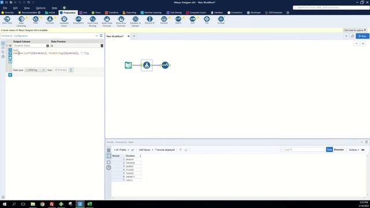Switch to the Transform tool category
This screenshot has height=208, width=370.
[112, 13]
